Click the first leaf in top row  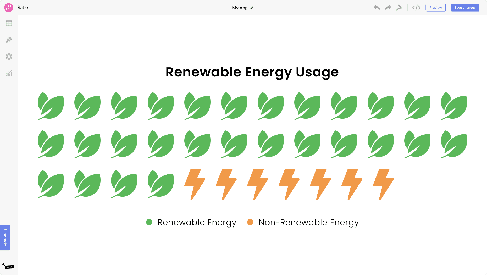pos(51,106)
